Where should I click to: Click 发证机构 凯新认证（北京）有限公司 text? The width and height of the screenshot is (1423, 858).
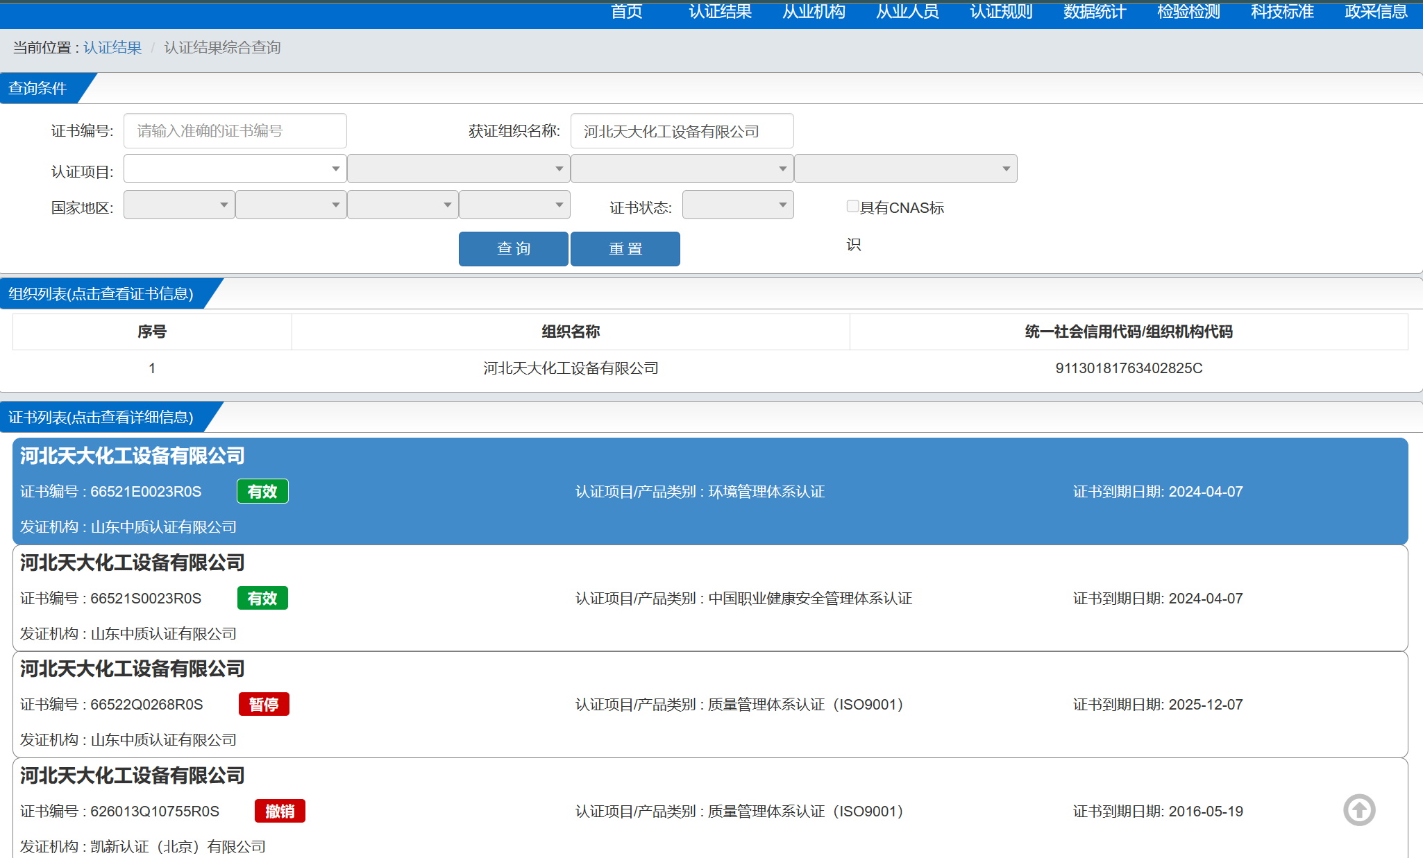pyautogui.click(x=143, y=846)
